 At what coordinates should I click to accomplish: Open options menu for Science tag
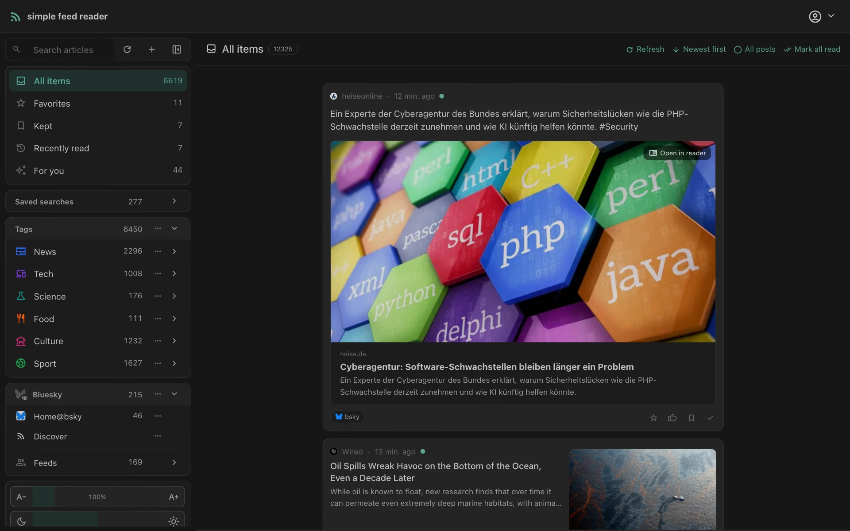point(158,296)
